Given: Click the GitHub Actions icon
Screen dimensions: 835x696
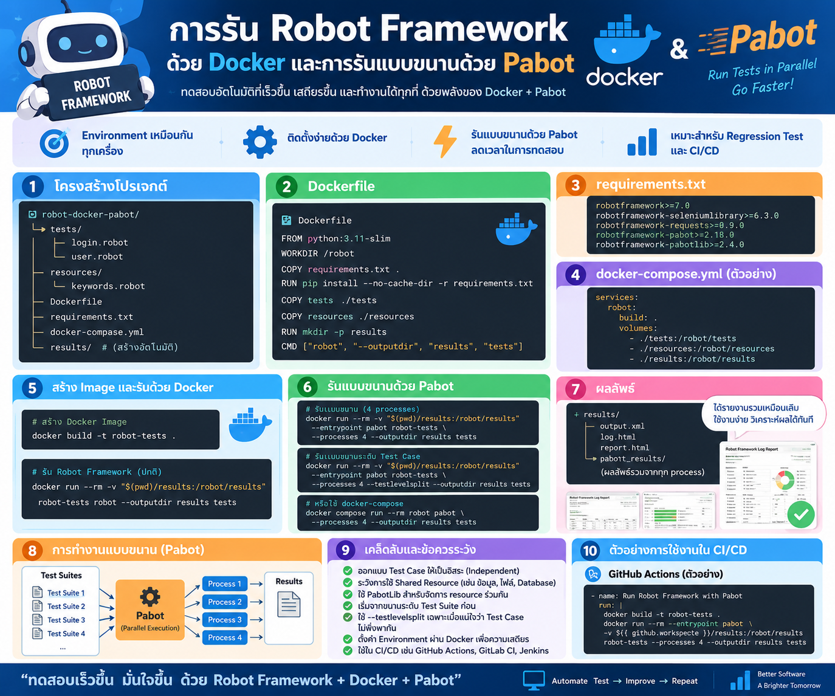Looking at the screenshot, I should pyautogui.click(x=593, y=574).
